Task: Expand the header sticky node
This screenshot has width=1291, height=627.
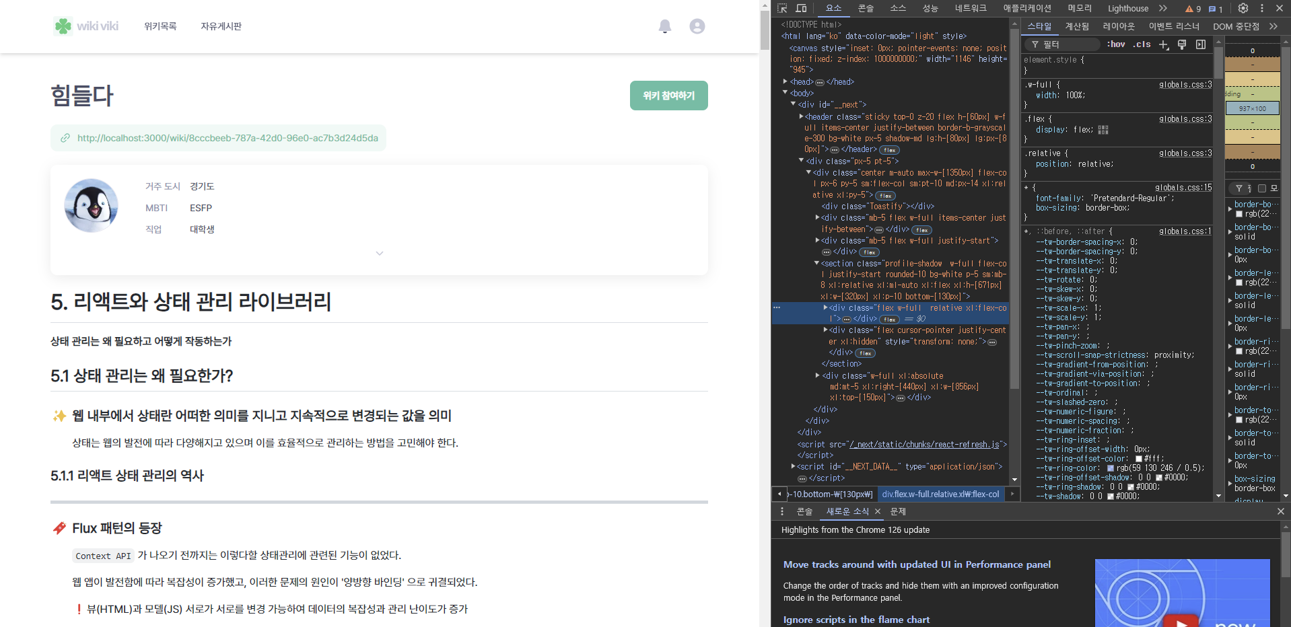Action: [801, 116]
